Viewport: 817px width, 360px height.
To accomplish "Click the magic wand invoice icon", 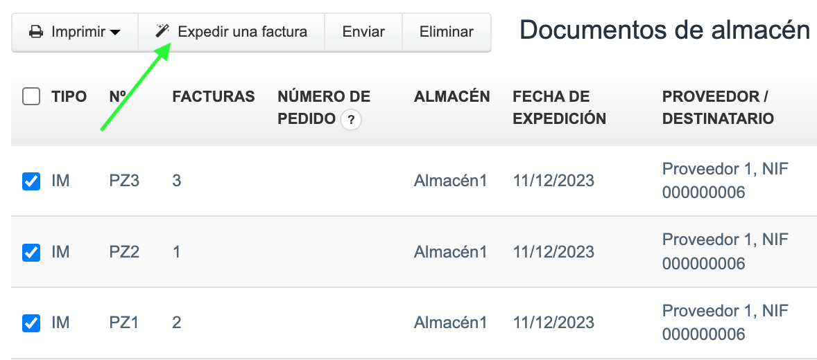I will click(x=162, y=31).
